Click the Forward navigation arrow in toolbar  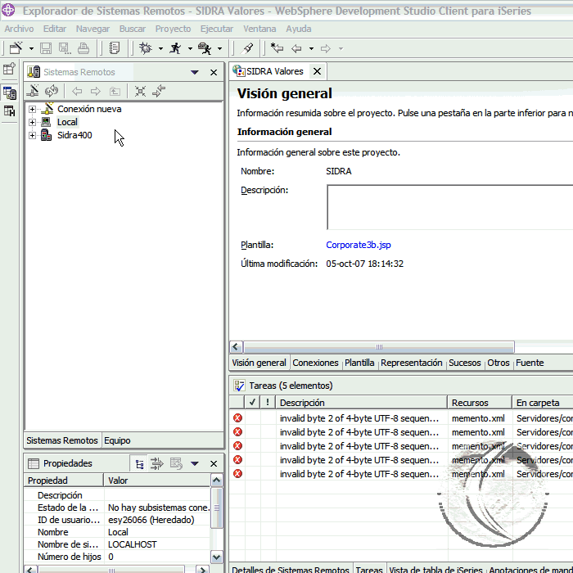(x=325, y=48)
